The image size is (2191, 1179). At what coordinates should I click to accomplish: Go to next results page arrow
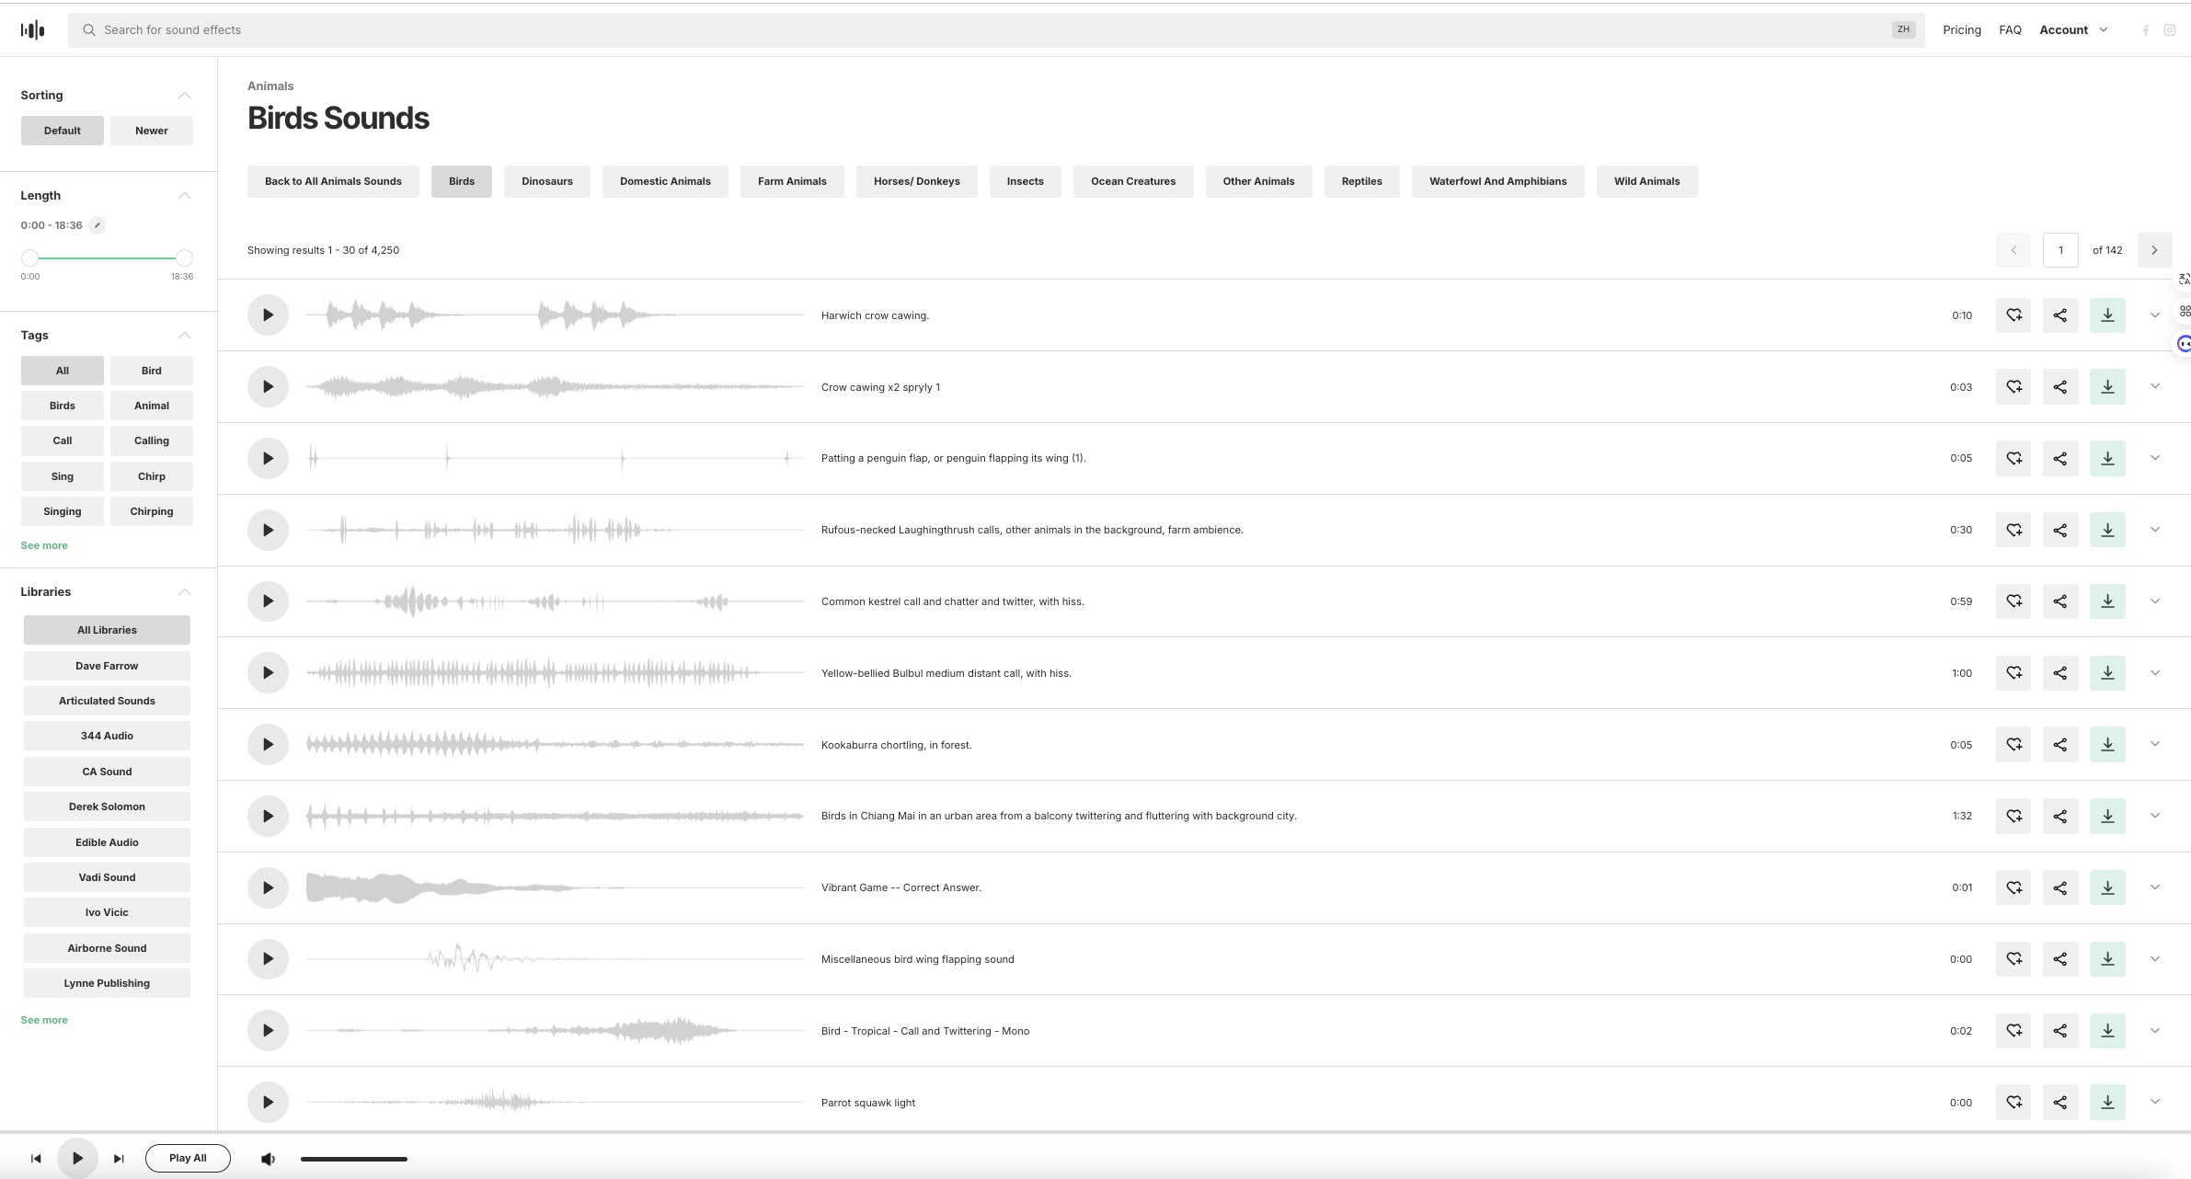(x=2153, y=250)
